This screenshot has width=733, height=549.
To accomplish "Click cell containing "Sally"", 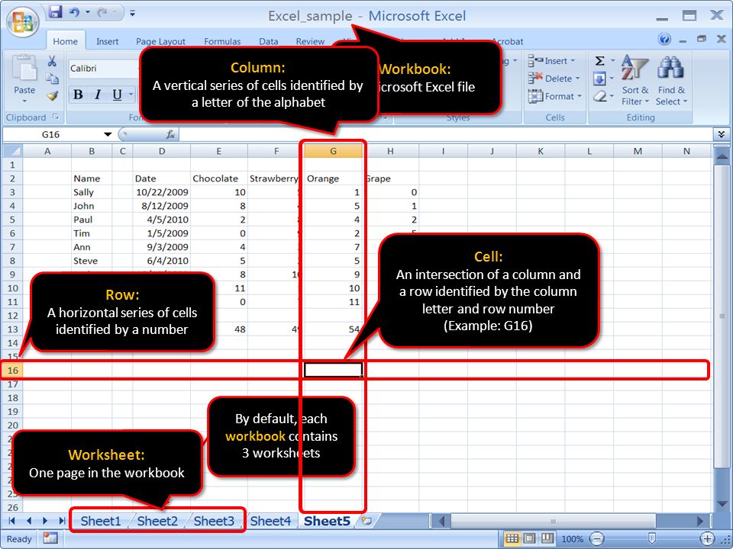I will 91,192.
